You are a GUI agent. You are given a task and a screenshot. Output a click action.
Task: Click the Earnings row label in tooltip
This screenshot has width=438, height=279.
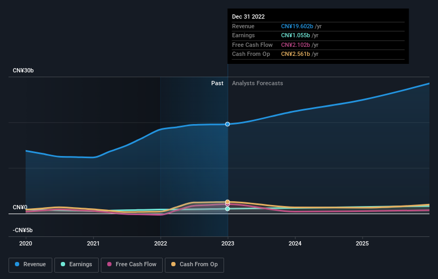(243, 35)
